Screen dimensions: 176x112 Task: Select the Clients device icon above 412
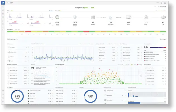129,17
